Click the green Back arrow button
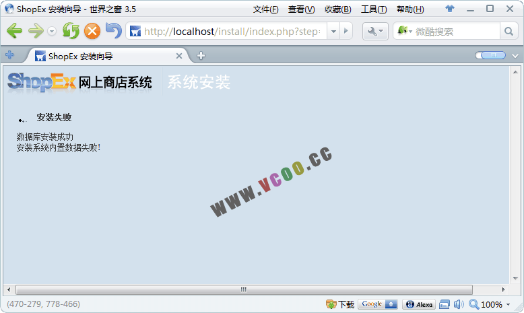 [14, 31]
